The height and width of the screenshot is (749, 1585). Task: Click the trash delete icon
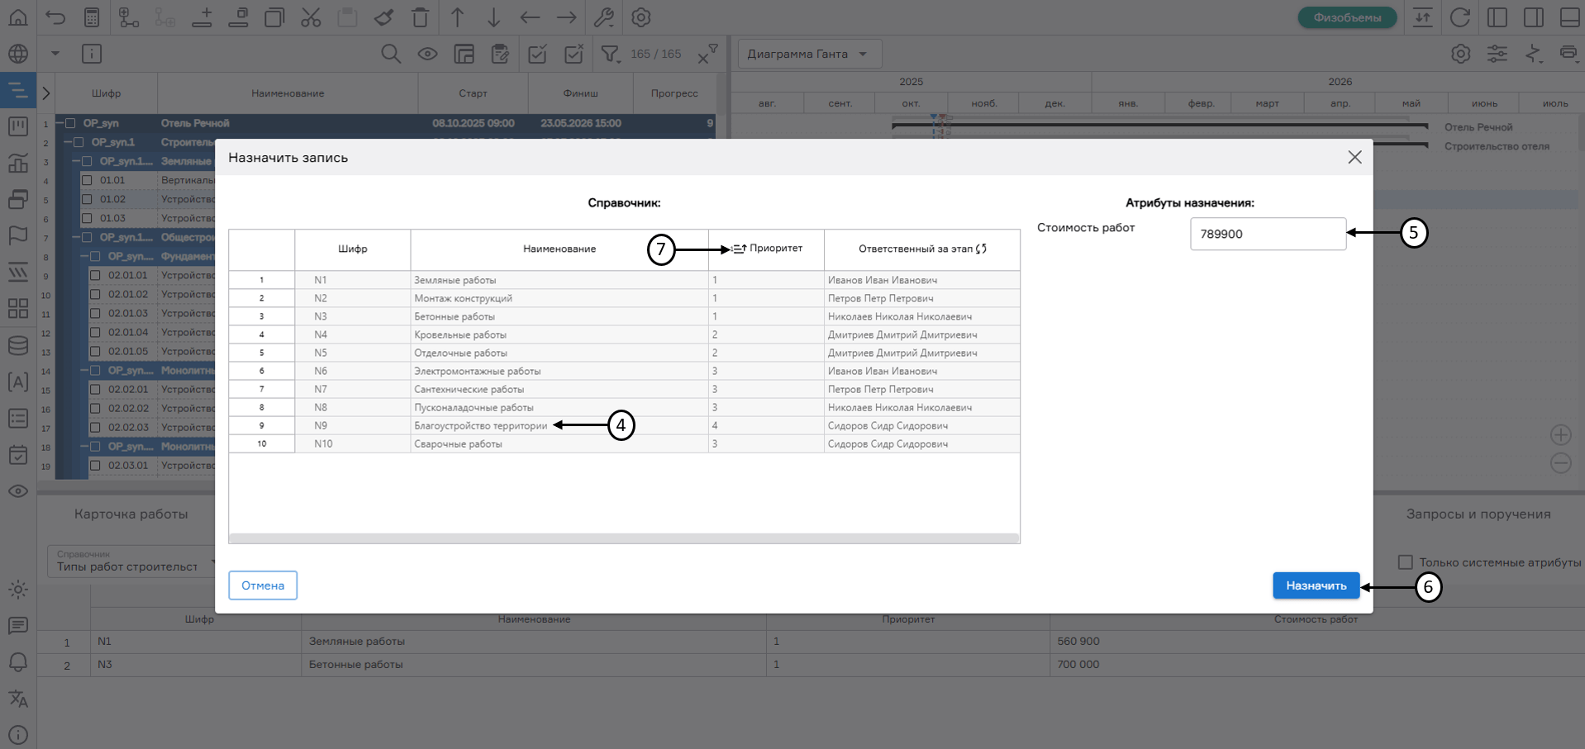[420, 17]
